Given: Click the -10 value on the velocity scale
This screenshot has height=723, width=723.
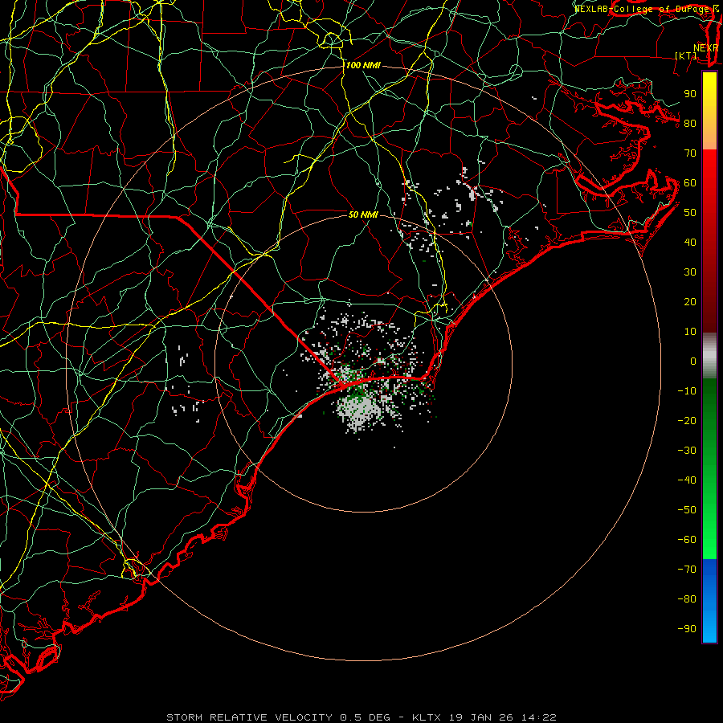Looking at the screenshot, I should (687, 391).
